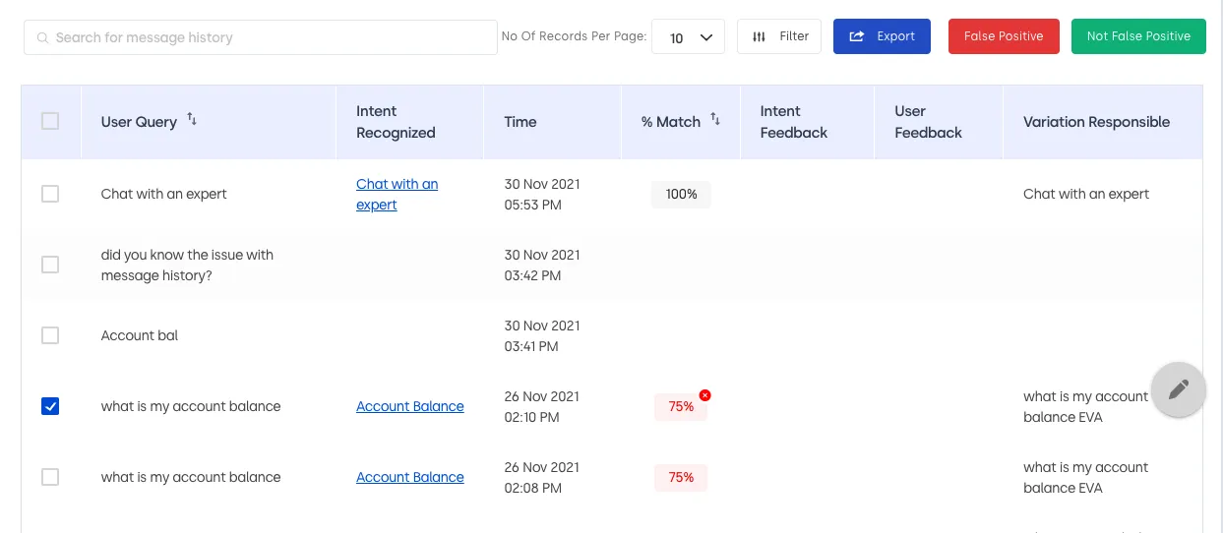The width and height of the screenshot is (1223, 533).
Task: Click the % Match sort arrows icon
Action: coord(715,120)
